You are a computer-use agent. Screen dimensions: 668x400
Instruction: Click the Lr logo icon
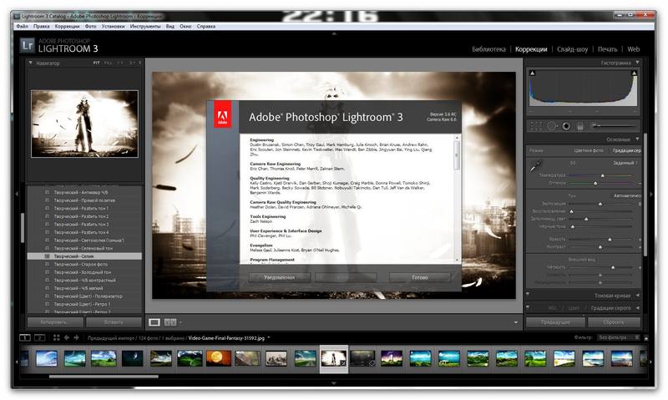click(x=28, y=46)
